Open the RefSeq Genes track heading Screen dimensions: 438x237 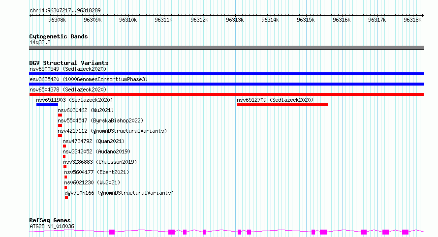50,220
